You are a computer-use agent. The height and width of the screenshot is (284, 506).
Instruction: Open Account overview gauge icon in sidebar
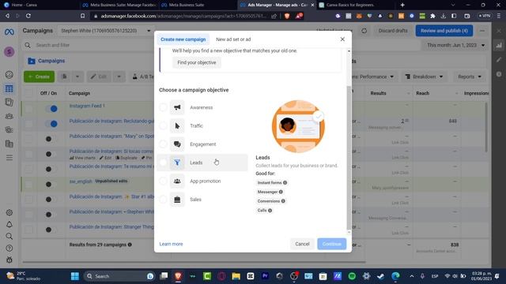pos(9,75)
